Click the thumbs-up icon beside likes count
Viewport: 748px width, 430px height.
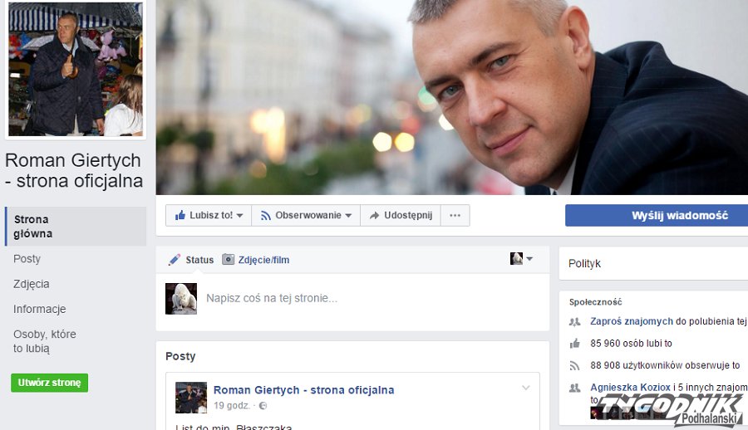click(574, 343)
